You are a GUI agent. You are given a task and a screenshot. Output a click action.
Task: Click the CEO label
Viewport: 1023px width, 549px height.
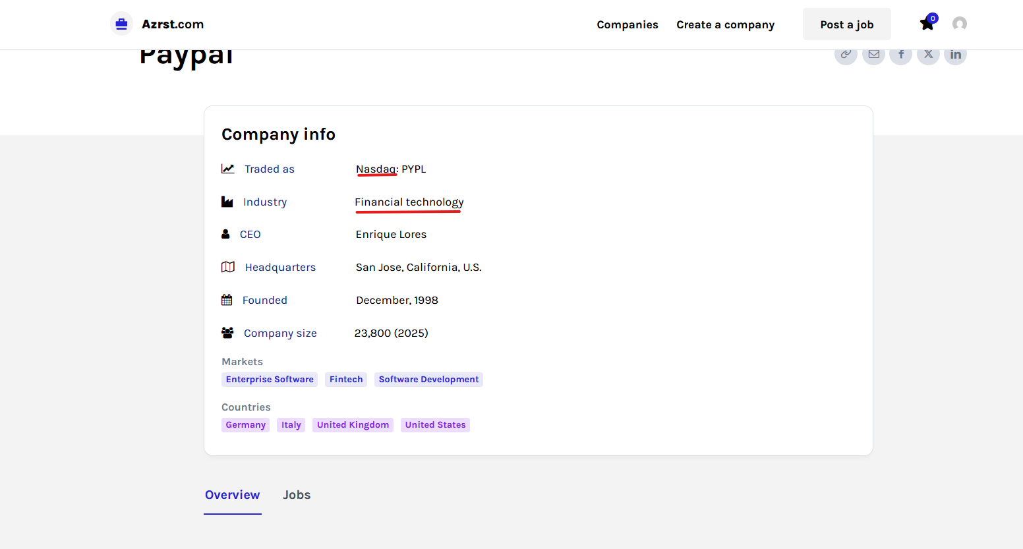250,235
